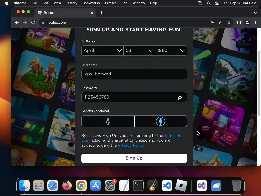Toggle password visibility eye icon

(180, 98)
